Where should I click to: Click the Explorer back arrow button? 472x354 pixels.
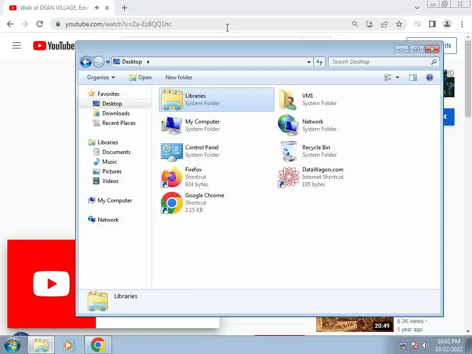tap(86, 62)
